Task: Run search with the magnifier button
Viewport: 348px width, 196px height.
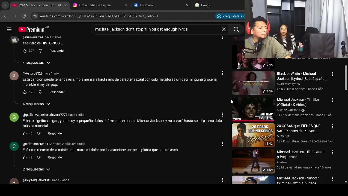Action: 236,29
